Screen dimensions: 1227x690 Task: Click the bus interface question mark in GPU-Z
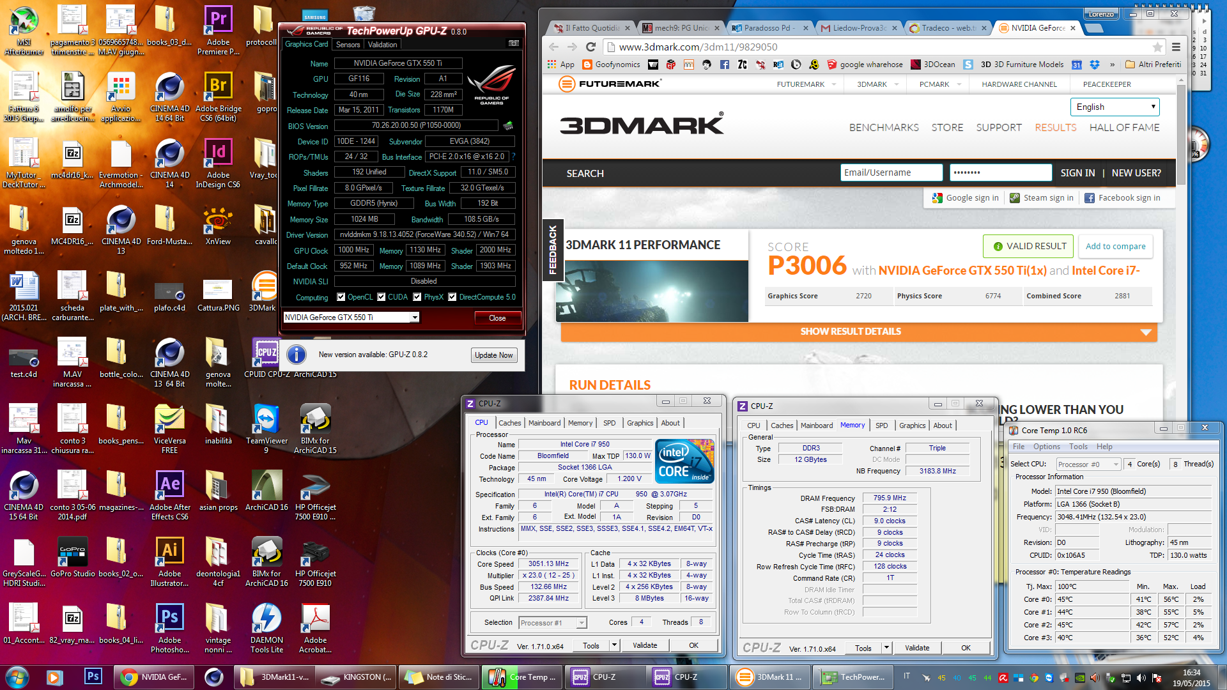[513, 157]
